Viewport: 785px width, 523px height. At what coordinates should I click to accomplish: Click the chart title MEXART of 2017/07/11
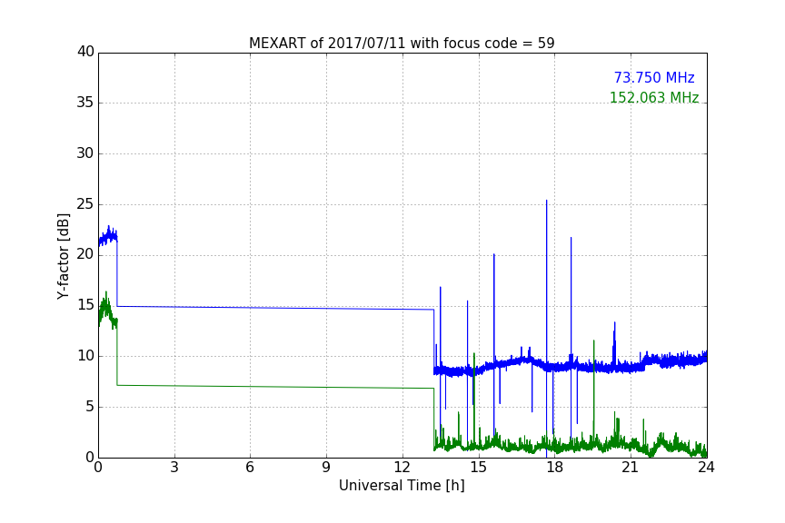[x=402, y=44]
